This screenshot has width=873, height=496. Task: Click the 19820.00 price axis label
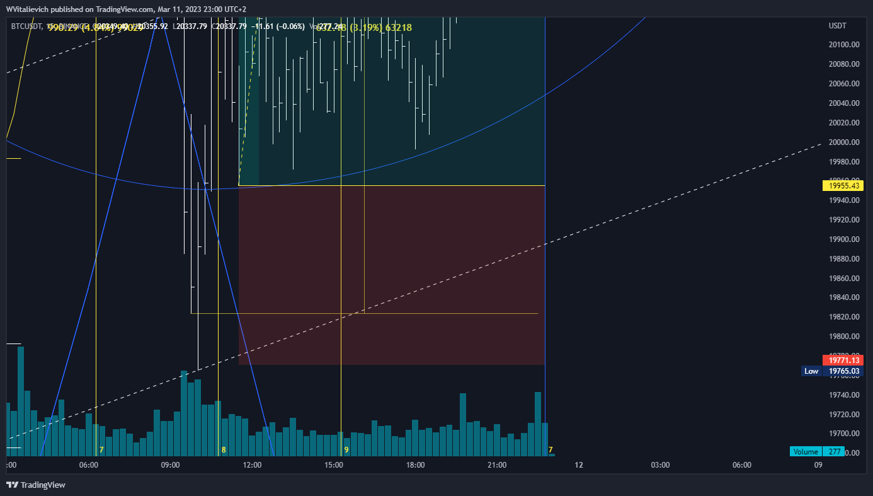(x=845, y=317)
